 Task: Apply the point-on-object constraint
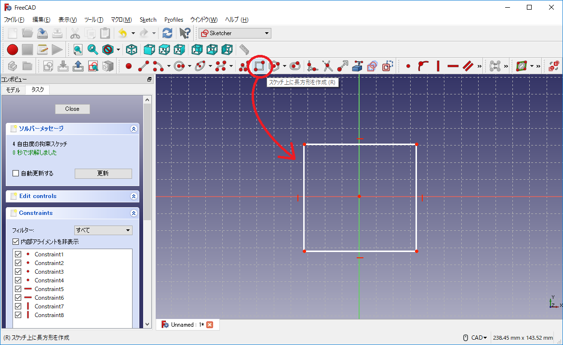(x=423, y=66)
